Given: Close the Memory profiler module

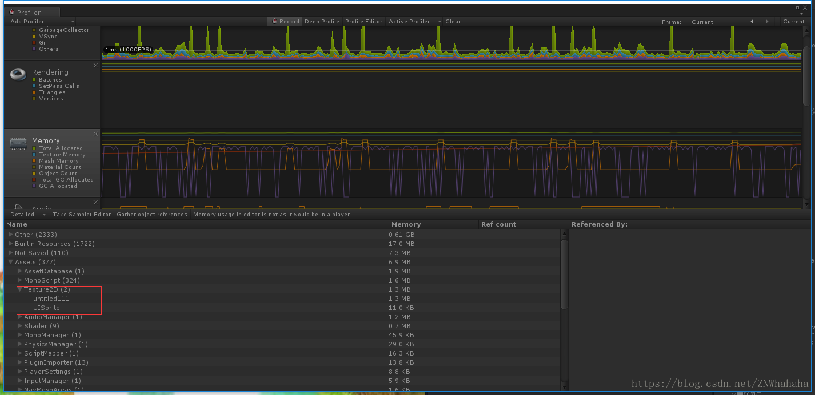Looking at the screenshot, I should pyautogui.click(x=95, y=134).
